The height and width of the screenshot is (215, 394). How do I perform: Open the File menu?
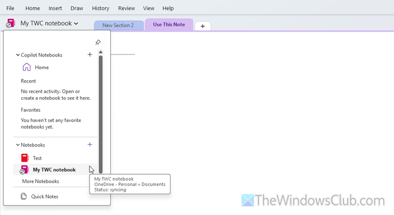(10, 8)
